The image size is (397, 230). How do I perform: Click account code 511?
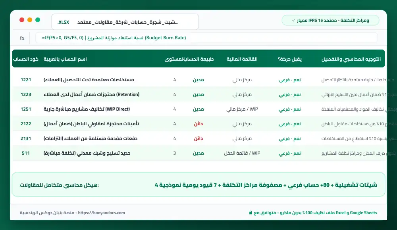(x=26, y=153)
